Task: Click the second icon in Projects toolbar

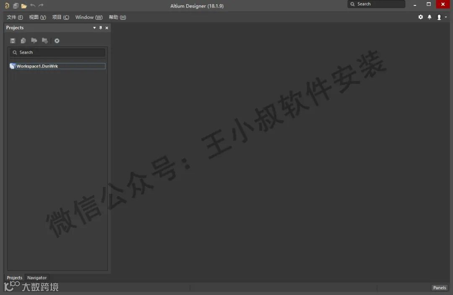Action: click(x=23, y=41)
